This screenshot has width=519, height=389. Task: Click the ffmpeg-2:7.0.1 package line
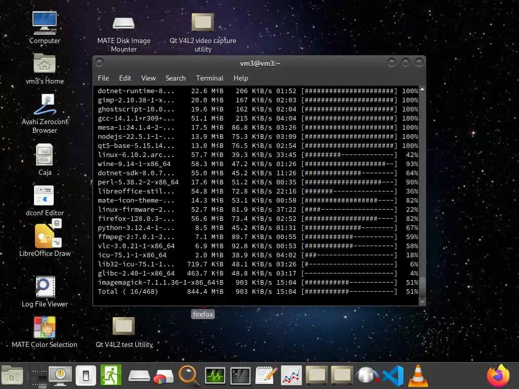tap(258, 237)
